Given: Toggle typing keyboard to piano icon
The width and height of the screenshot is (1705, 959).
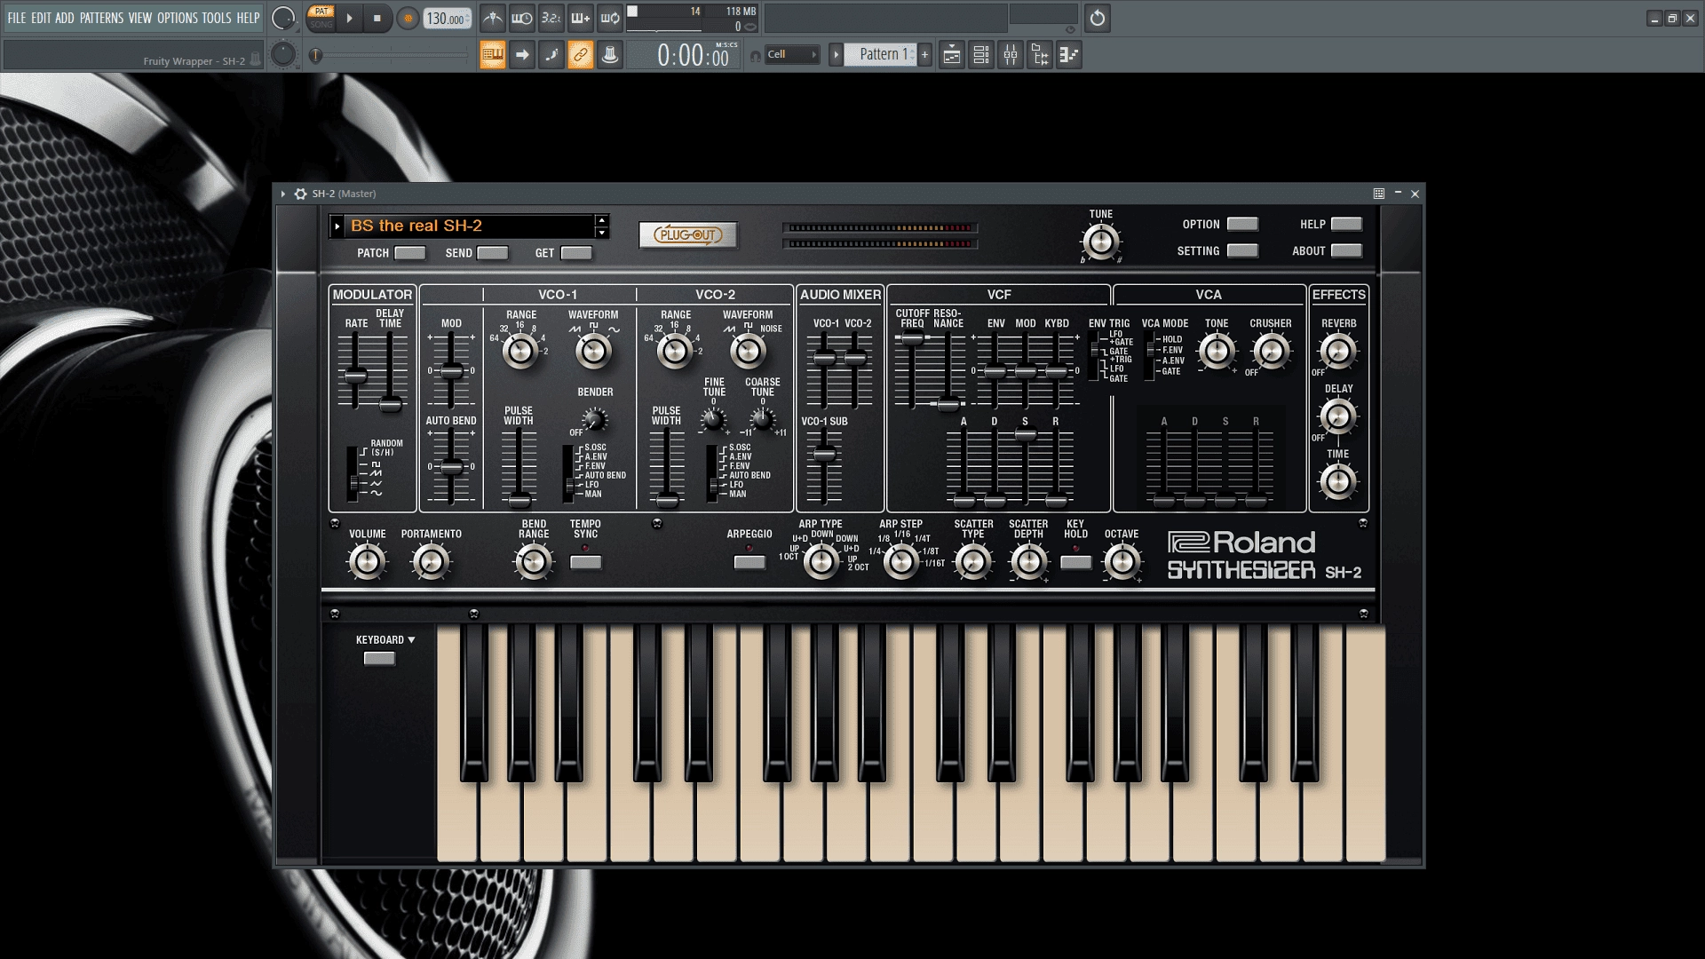Looking at the screenshot, I should 493,55.
